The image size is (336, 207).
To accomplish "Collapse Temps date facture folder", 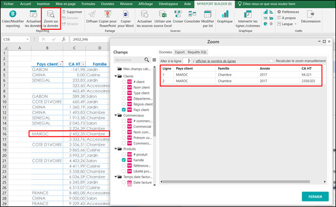I will (x=116, y=177).
